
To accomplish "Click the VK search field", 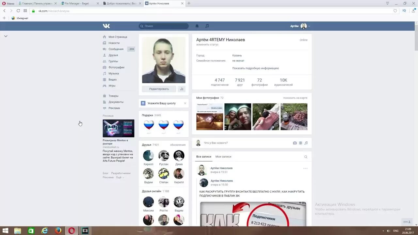I will pyautogui.click(x=164, y=26).
